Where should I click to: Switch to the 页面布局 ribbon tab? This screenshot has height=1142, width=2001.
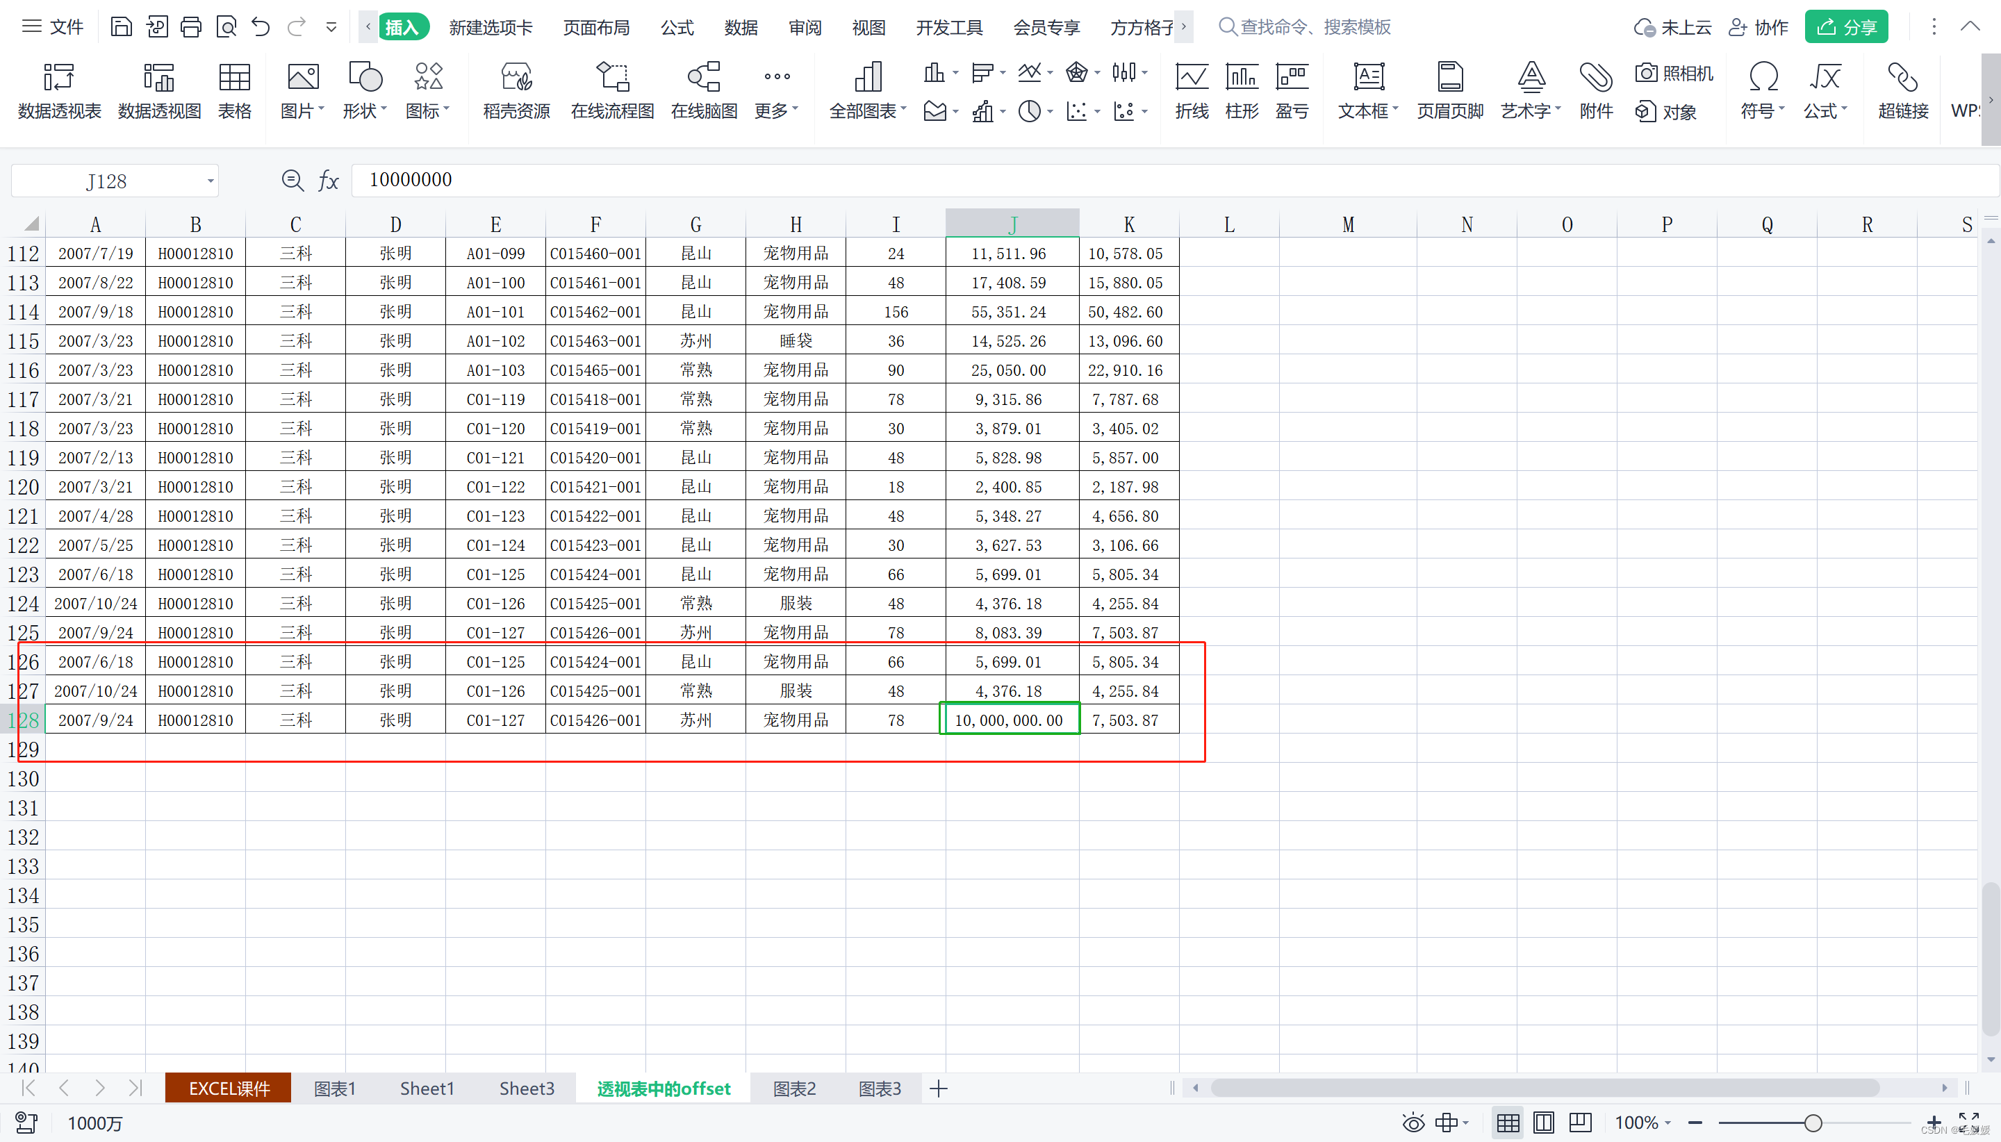coord(596,28)
